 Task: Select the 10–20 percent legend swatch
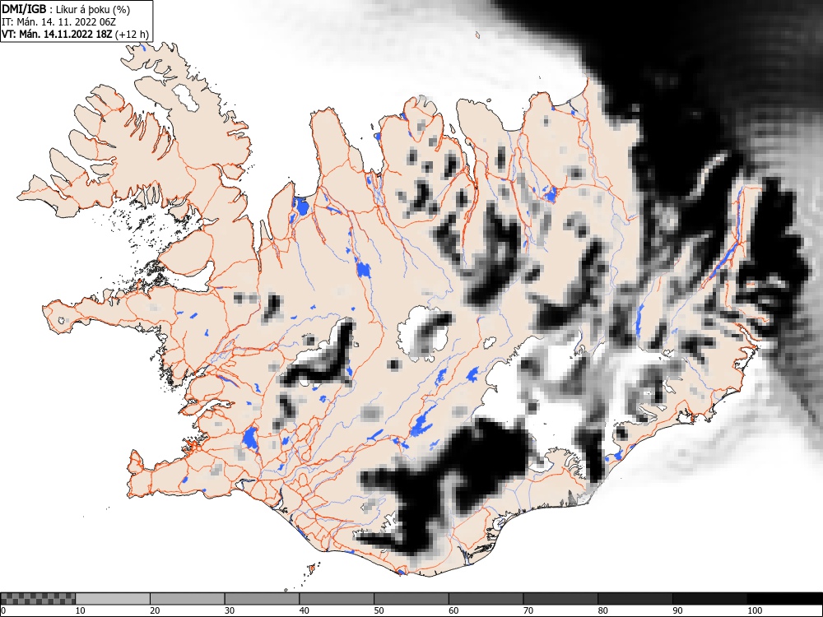coord(113,599)
